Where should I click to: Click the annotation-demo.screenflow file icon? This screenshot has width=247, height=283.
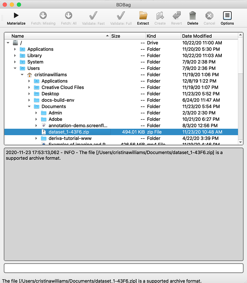[44, 125]
